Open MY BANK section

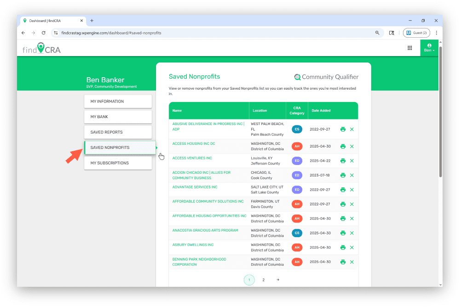tap(118, 117)
